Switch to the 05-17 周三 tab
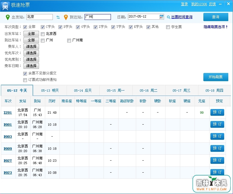This screenshot has height=194, width=233. tap(181, 90)
